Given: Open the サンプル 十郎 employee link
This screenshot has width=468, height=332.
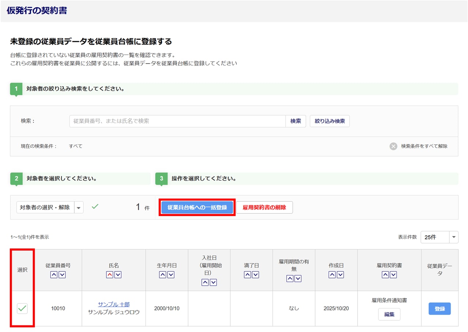Looking at the screenshot, I should (114, 304).
